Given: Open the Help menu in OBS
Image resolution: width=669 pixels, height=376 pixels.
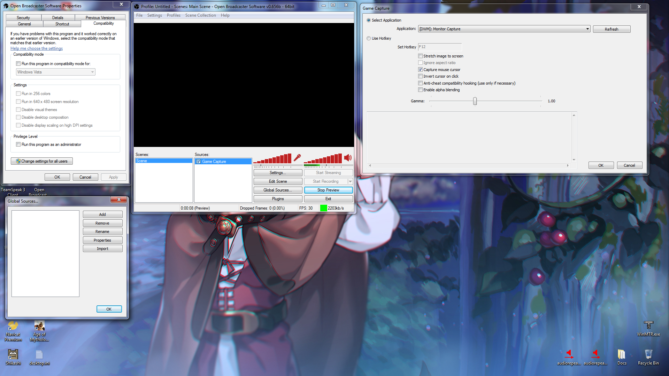Looking at the screenshot, I should tap(225, 15).
